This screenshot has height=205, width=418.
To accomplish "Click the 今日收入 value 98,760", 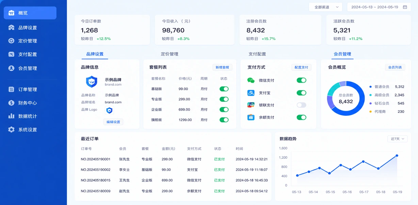I will coord(173,30).
